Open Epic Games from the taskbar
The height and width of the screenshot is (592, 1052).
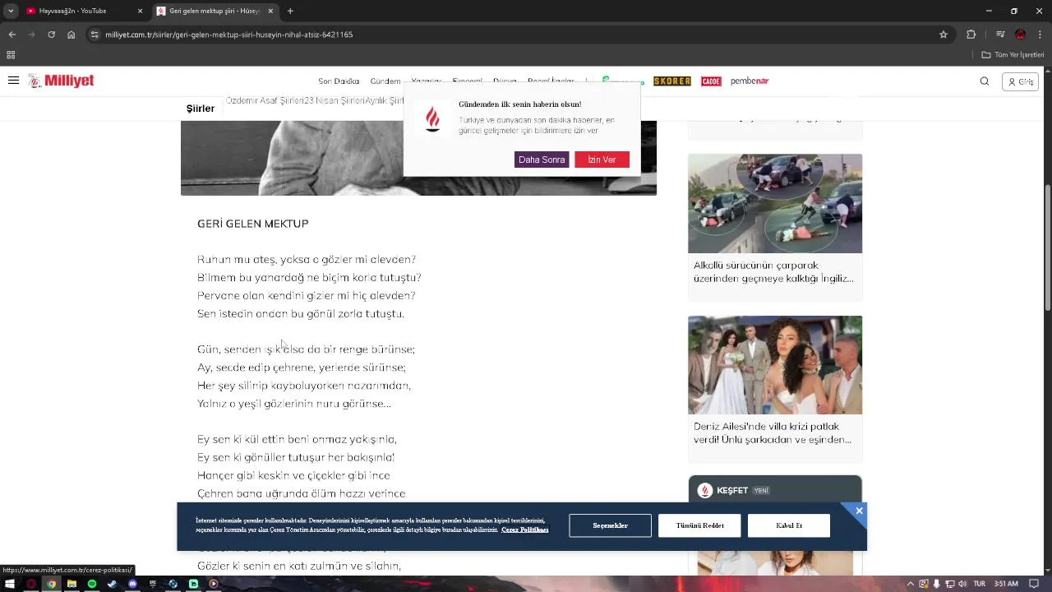(153, 584)
